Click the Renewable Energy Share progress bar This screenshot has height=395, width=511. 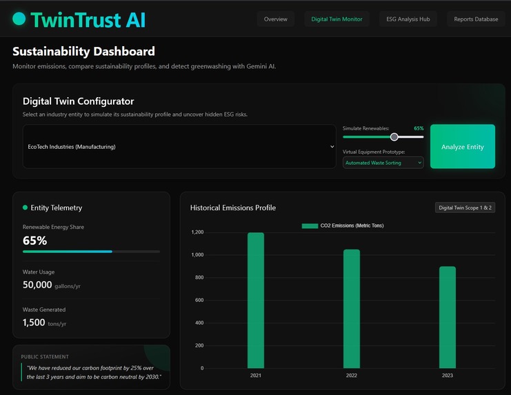coord(91,252)
